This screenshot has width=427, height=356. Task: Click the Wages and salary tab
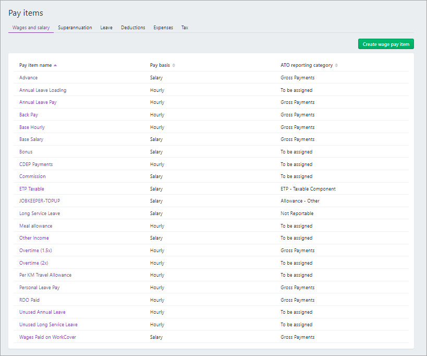click(x=31, y=28)
